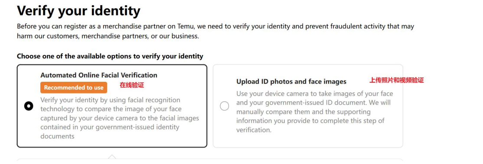Click the panel edge below the option cards
The image size is (483, 164).
point(209,160)
